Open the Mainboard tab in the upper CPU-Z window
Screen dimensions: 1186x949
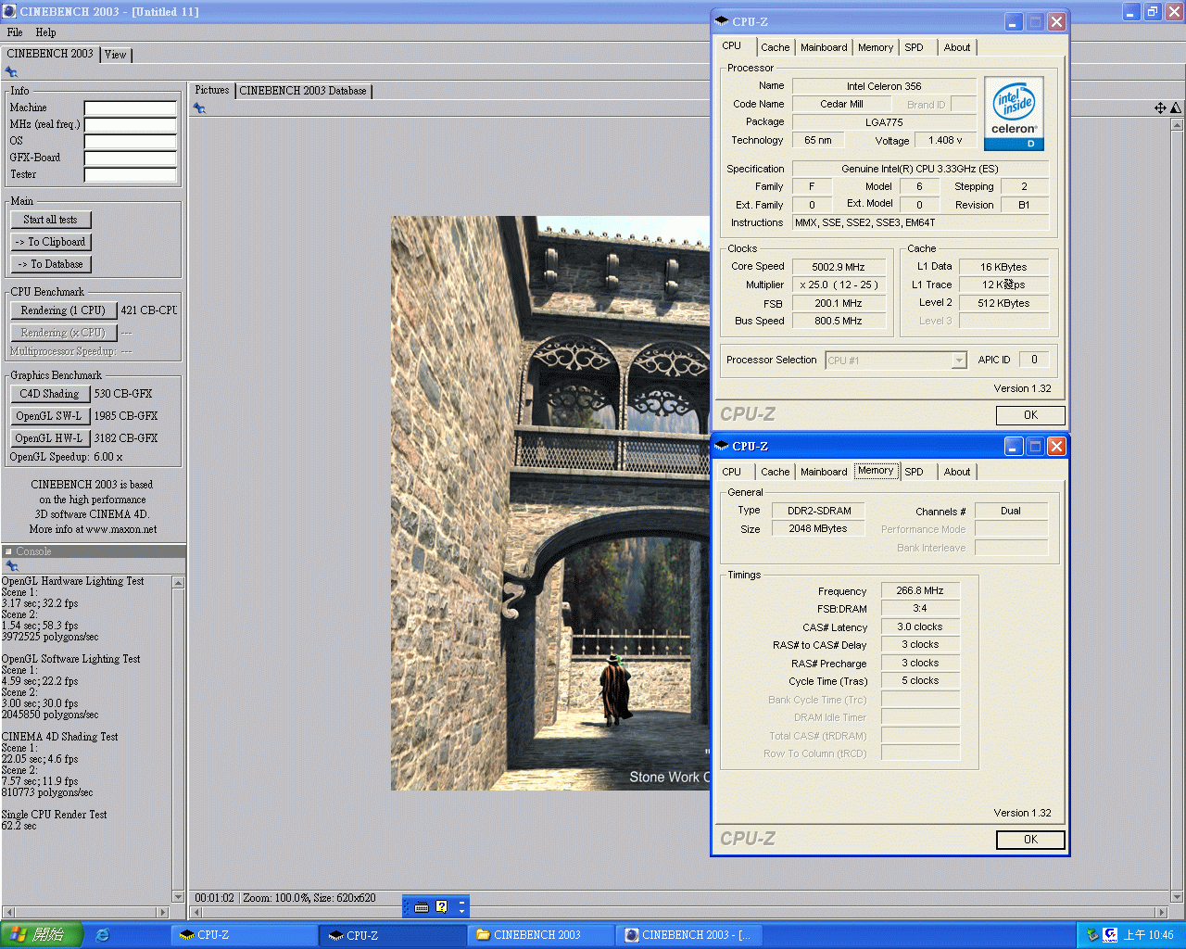pyautogui.click(x=824, y=47)
